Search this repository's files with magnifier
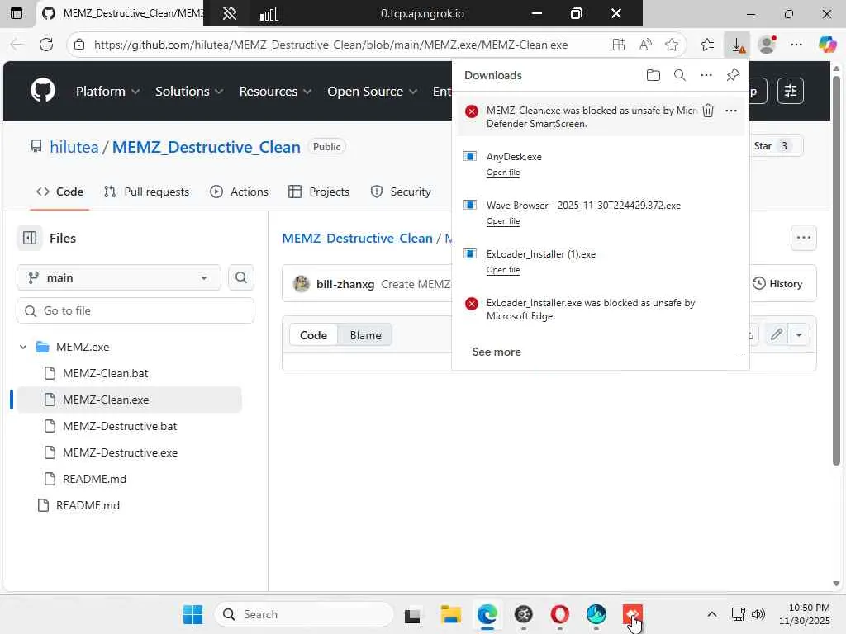Screen dimensions: 846x634 241,277
